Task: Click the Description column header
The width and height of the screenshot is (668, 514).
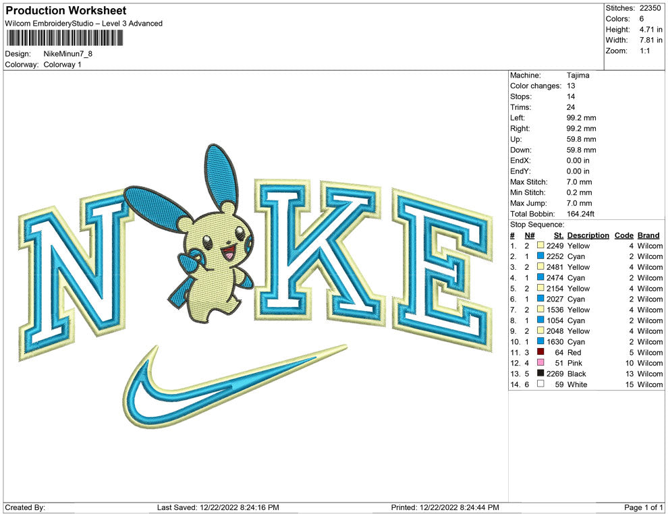Action: [x=588, y=235]
